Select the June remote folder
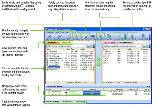Screen dimensions: 152x107 [x=106, y=63]
